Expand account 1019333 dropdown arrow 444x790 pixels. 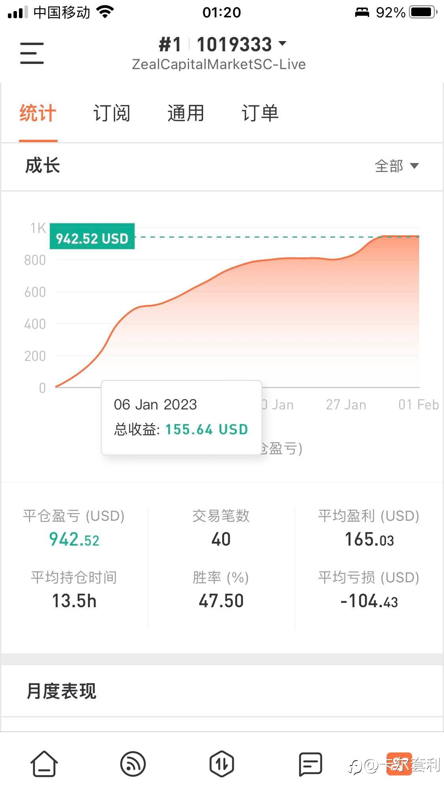tap(282, 43)
